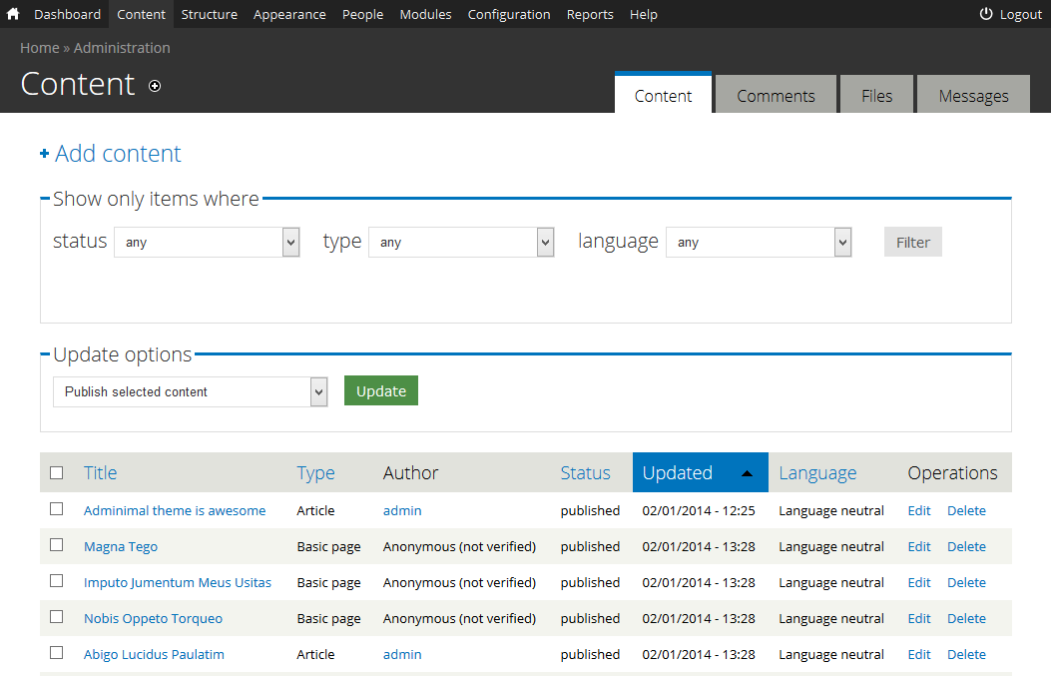Click Home in the breadcrumb
Image resolution: width=1051 pixels, height=677 pixels.
pyautogui.click(x=40, y=48)
